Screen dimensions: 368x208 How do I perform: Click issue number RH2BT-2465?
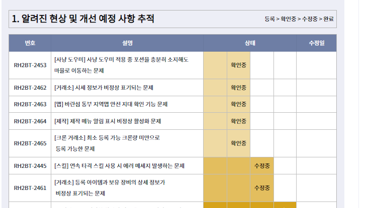coord(30,143)
